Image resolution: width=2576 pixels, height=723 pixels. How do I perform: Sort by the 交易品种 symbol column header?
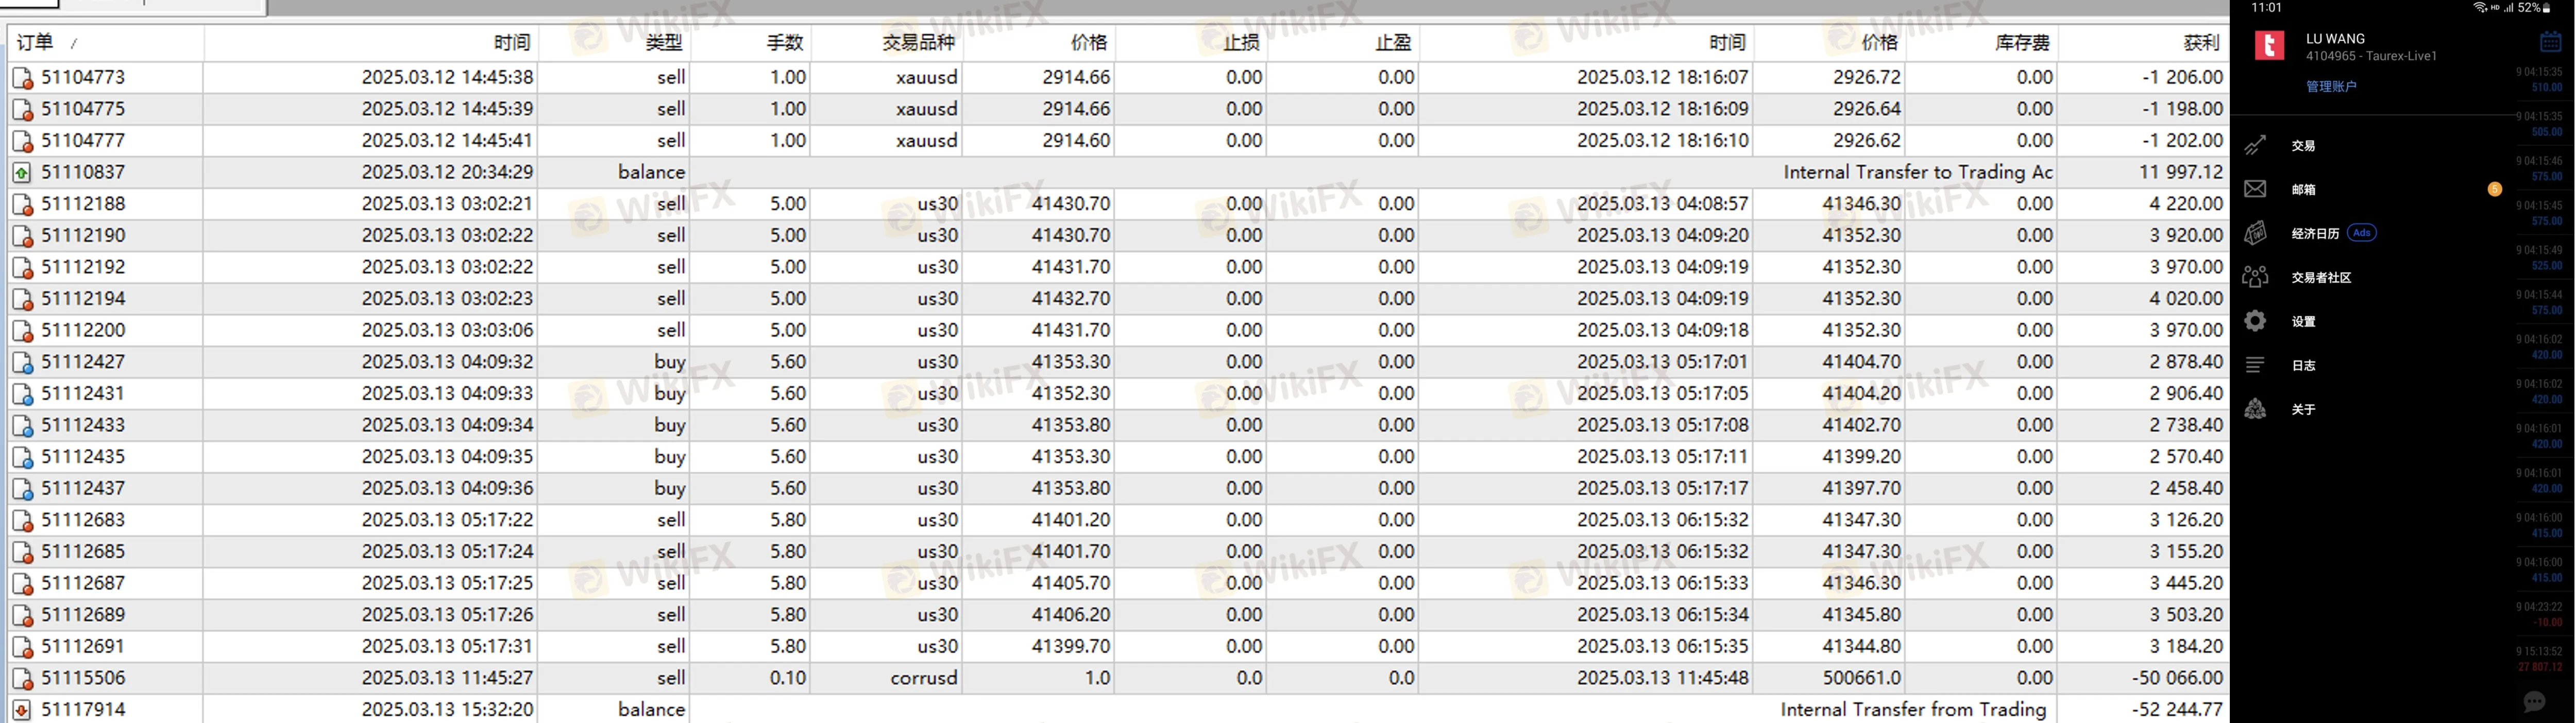pyautogui.click(x=918, y=42)
